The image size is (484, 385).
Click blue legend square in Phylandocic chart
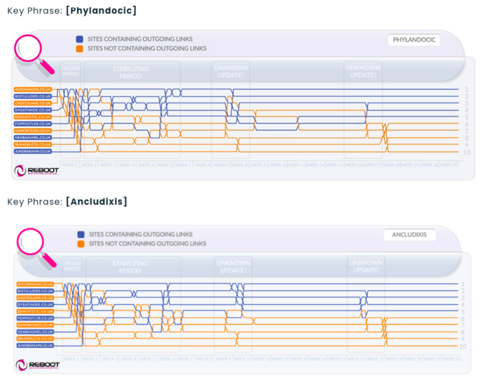[x=79, y=39]
